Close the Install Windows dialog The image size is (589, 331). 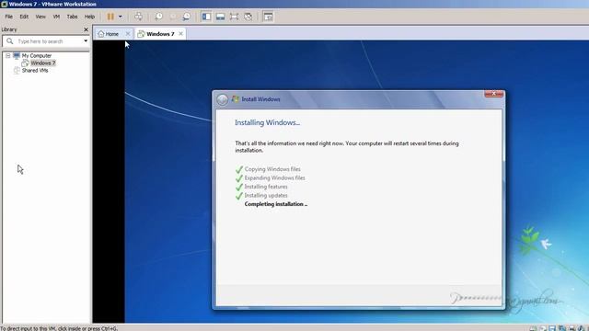(493, 94)
